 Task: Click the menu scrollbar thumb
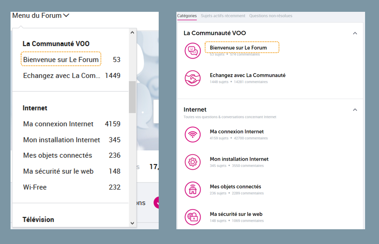pos(132,97)
